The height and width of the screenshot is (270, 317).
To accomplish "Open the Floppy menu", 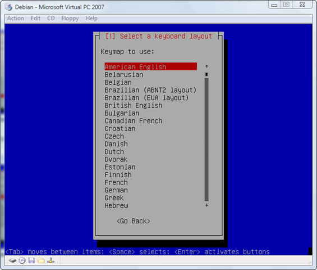I will tap(70, 19).
